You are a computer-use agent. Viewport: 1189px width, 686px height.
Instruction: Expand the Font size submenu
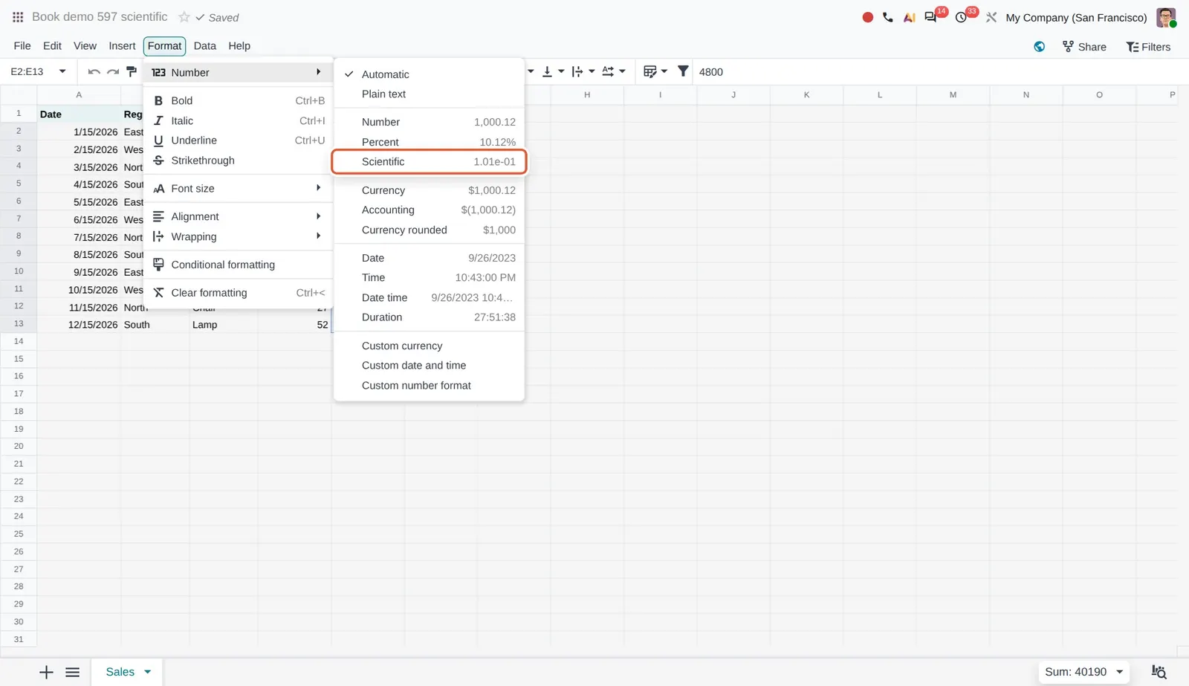tap(238, 189)
